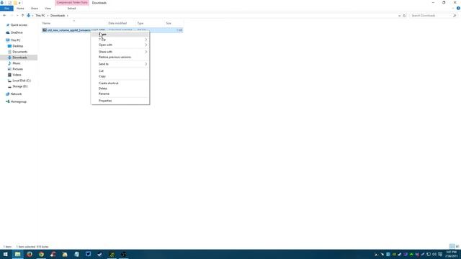Click Downloads breadcrumb in address bar

(58, 16)
